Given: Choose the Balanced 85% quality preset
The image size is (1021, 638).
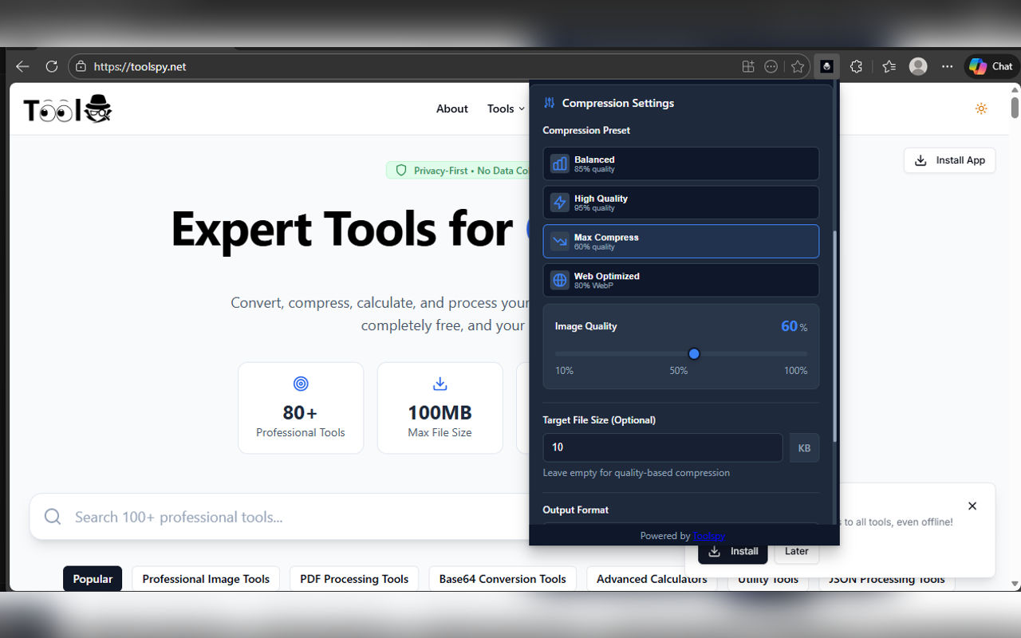Looking at the screenshot, I should tap(680, 163).
